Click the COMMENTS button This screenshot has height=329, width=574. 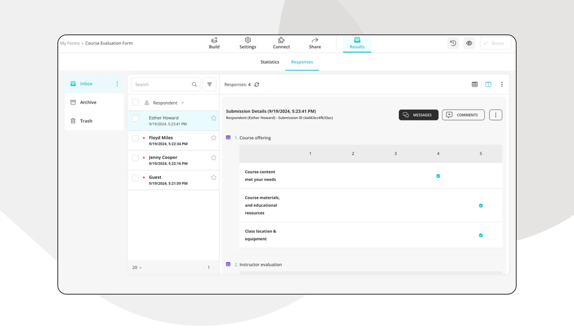[x=463, y=115]
